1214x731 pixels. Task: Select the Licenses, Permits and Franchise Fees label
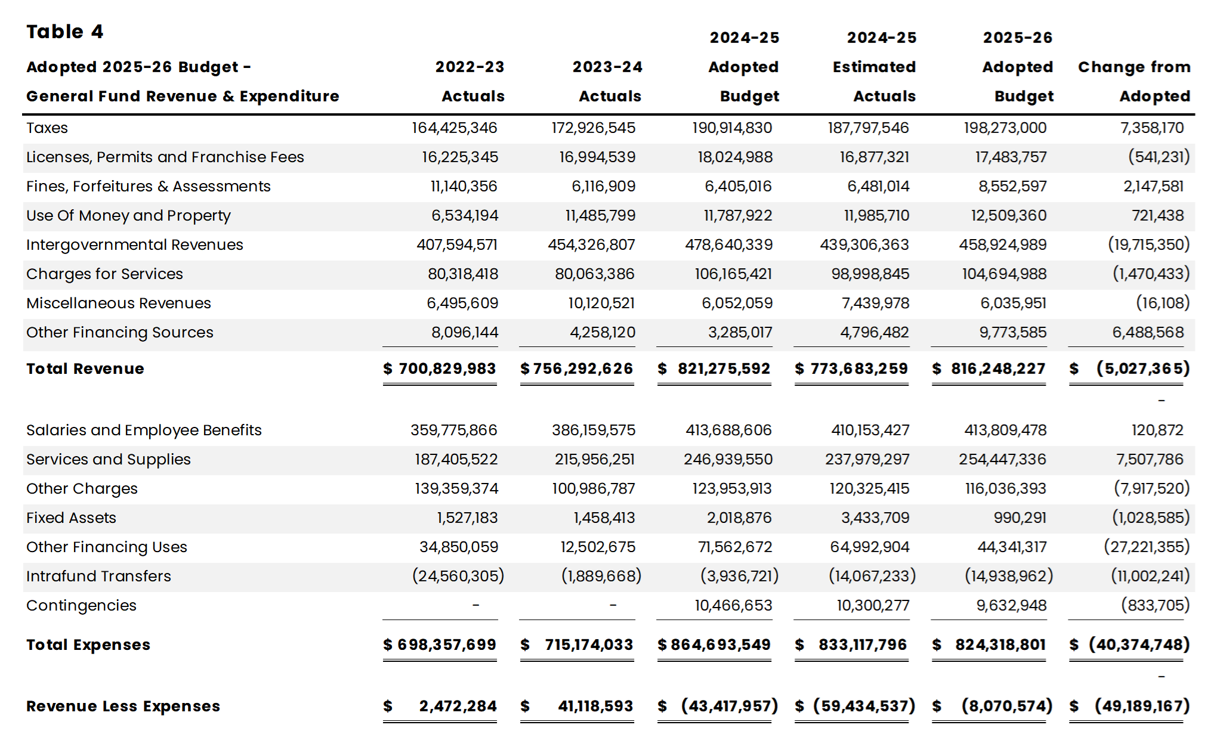(x=165, y=157)
